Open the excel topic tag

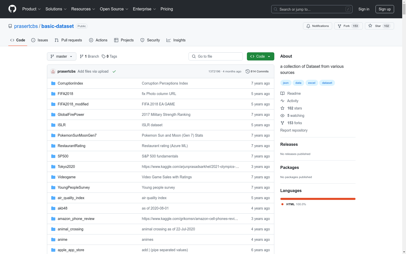tap(312, 83)
